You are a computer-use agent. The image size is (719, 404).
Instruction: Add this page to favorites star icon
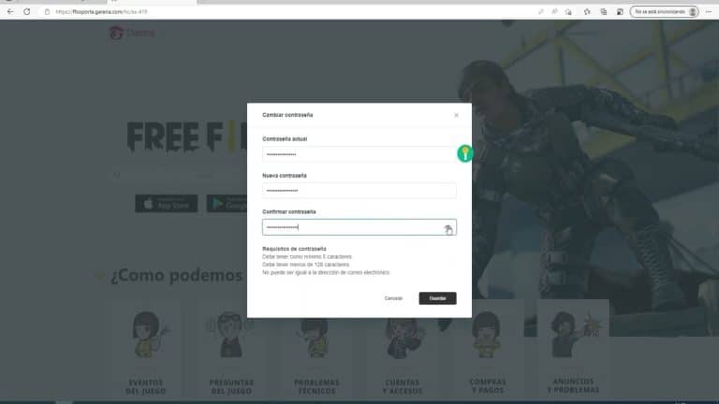tap(568, 12)
